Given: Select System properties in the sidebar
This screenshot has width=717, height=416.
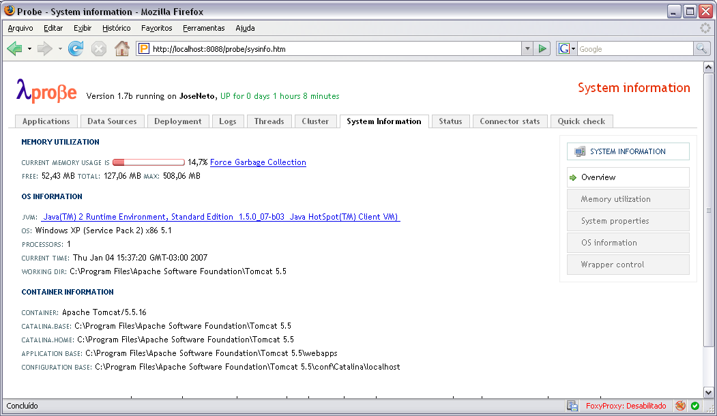Looking at the screenshot, I should [x=615, y=221].
